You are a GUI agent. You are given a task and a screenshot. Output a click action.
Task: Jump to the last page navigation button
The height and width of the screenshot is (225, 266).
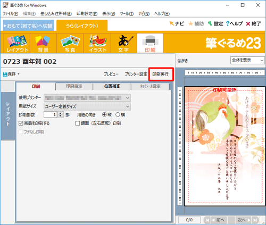(255, 220)
